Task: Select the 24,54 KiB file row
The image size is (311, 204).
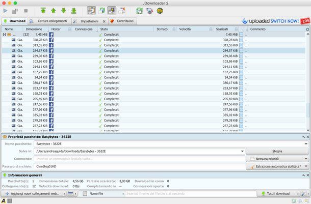Action: click(153, 77)
